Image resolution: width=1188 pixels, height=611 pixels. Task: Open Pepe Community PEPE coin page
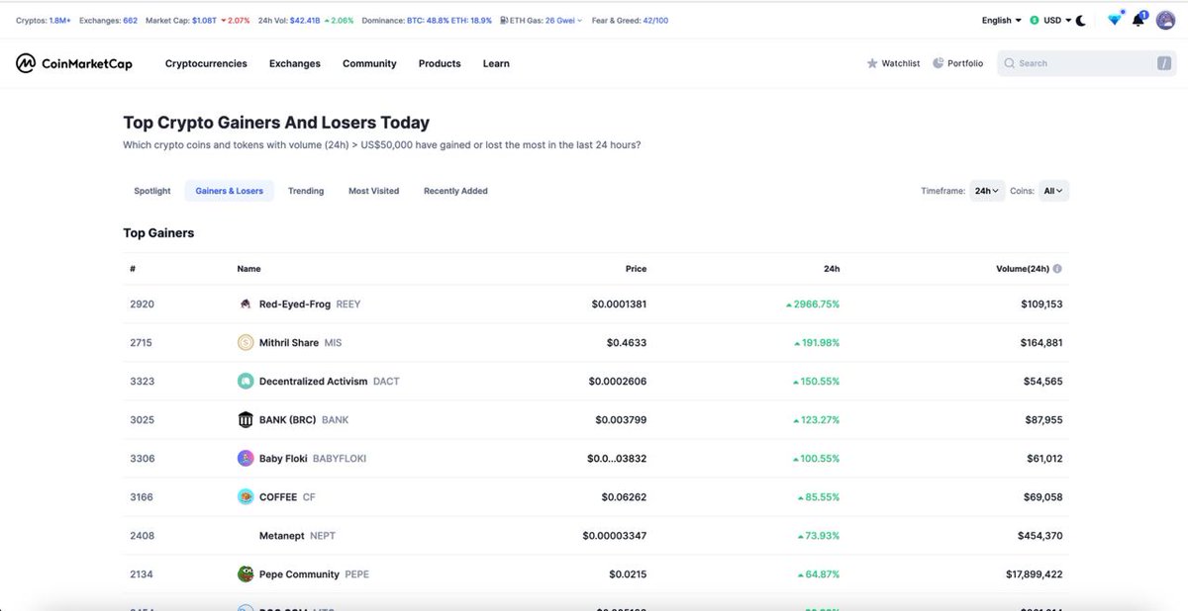click(314, 574)
